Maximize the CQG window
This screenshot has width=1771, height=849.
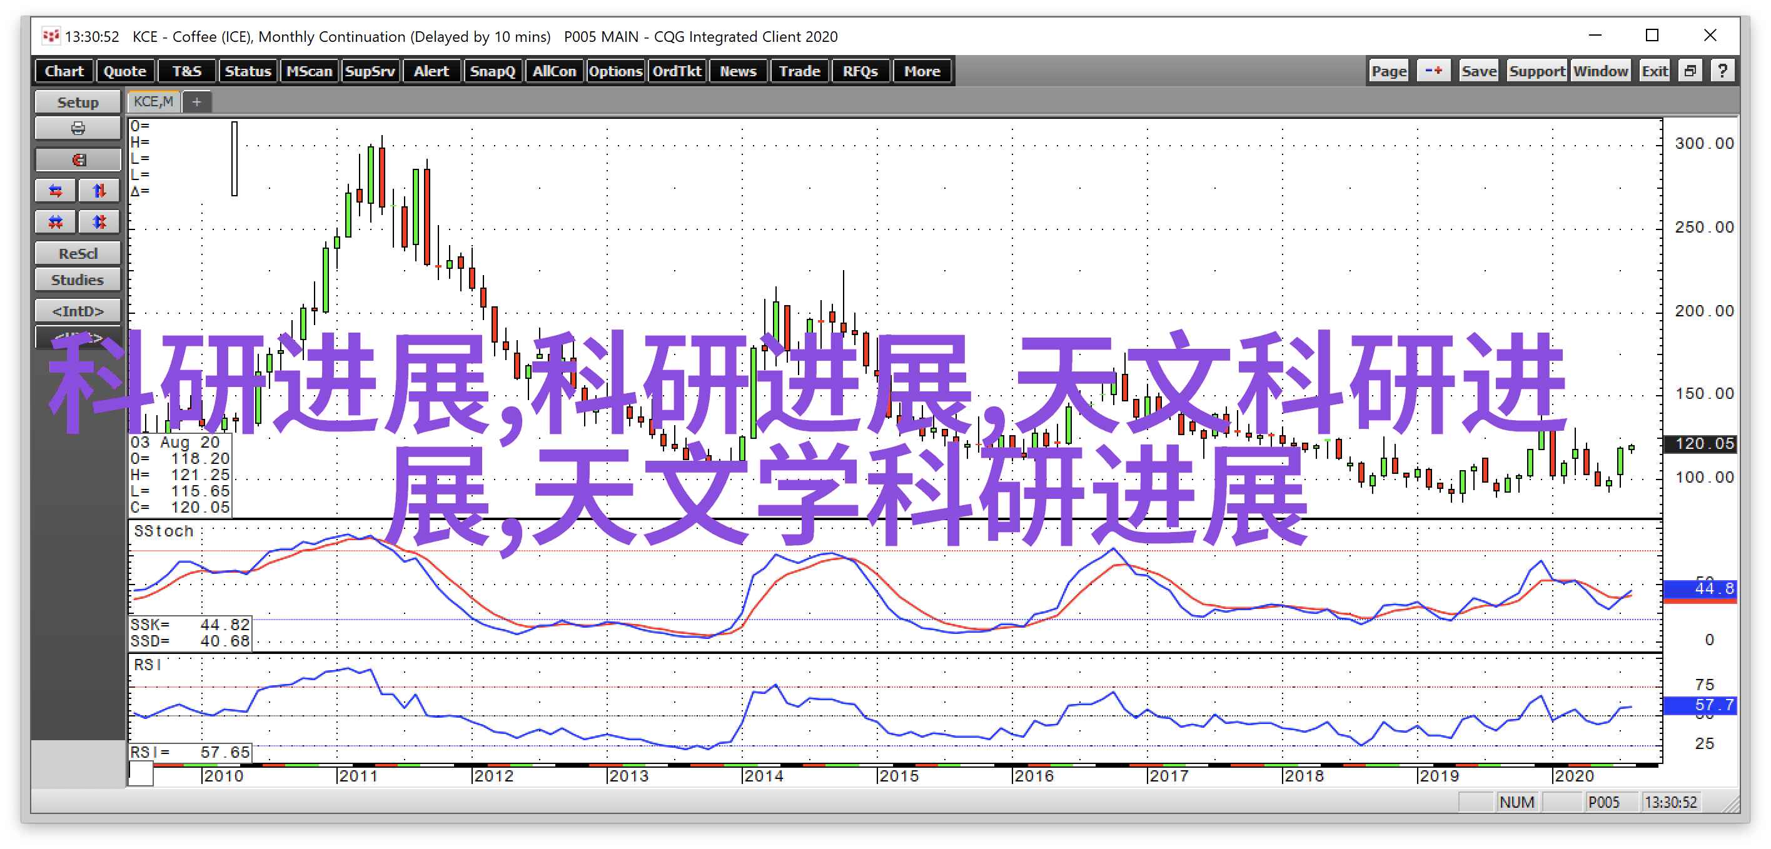pyautogui.click(x=1652, y=35)
